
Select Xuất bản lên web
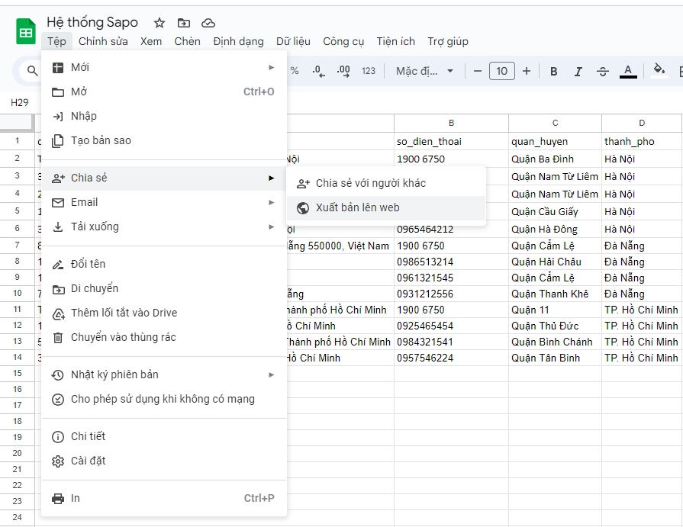point(386,207)
